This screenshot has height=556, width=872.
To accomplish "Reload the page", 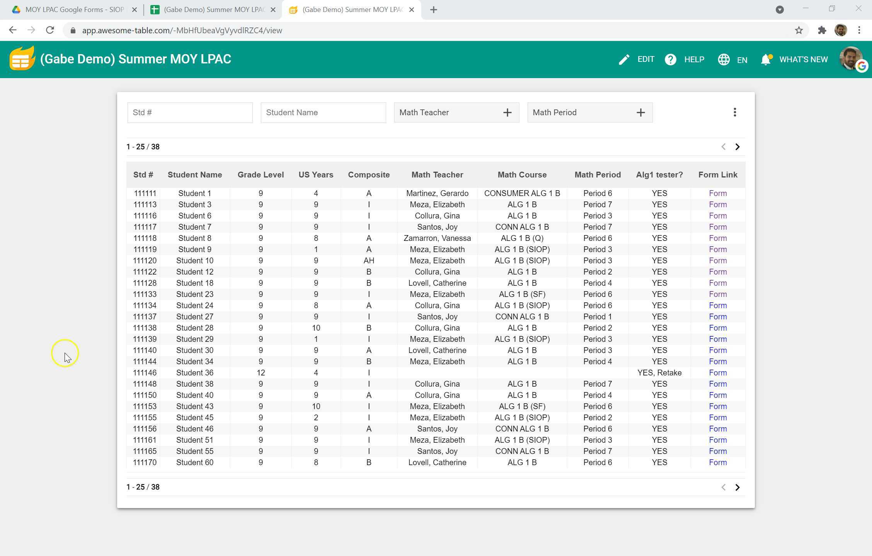I will (x=50, y=30).
